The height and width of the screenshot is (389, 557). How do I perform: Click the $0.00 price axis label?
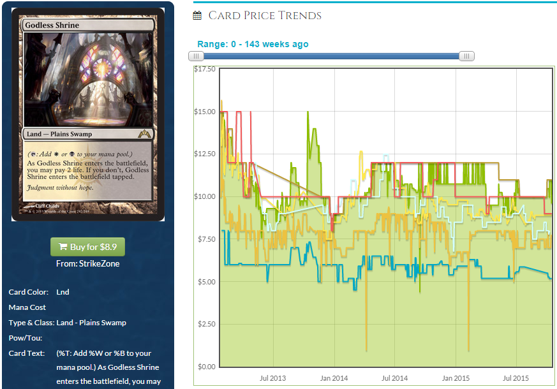pyautogui.click(x=207, y=366)
